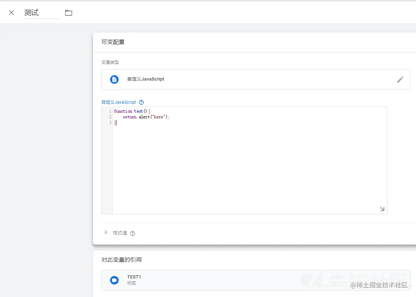This screenshot has width=416, height=297.
Task: Click code line 1 function test()
Action: (132, 111)
